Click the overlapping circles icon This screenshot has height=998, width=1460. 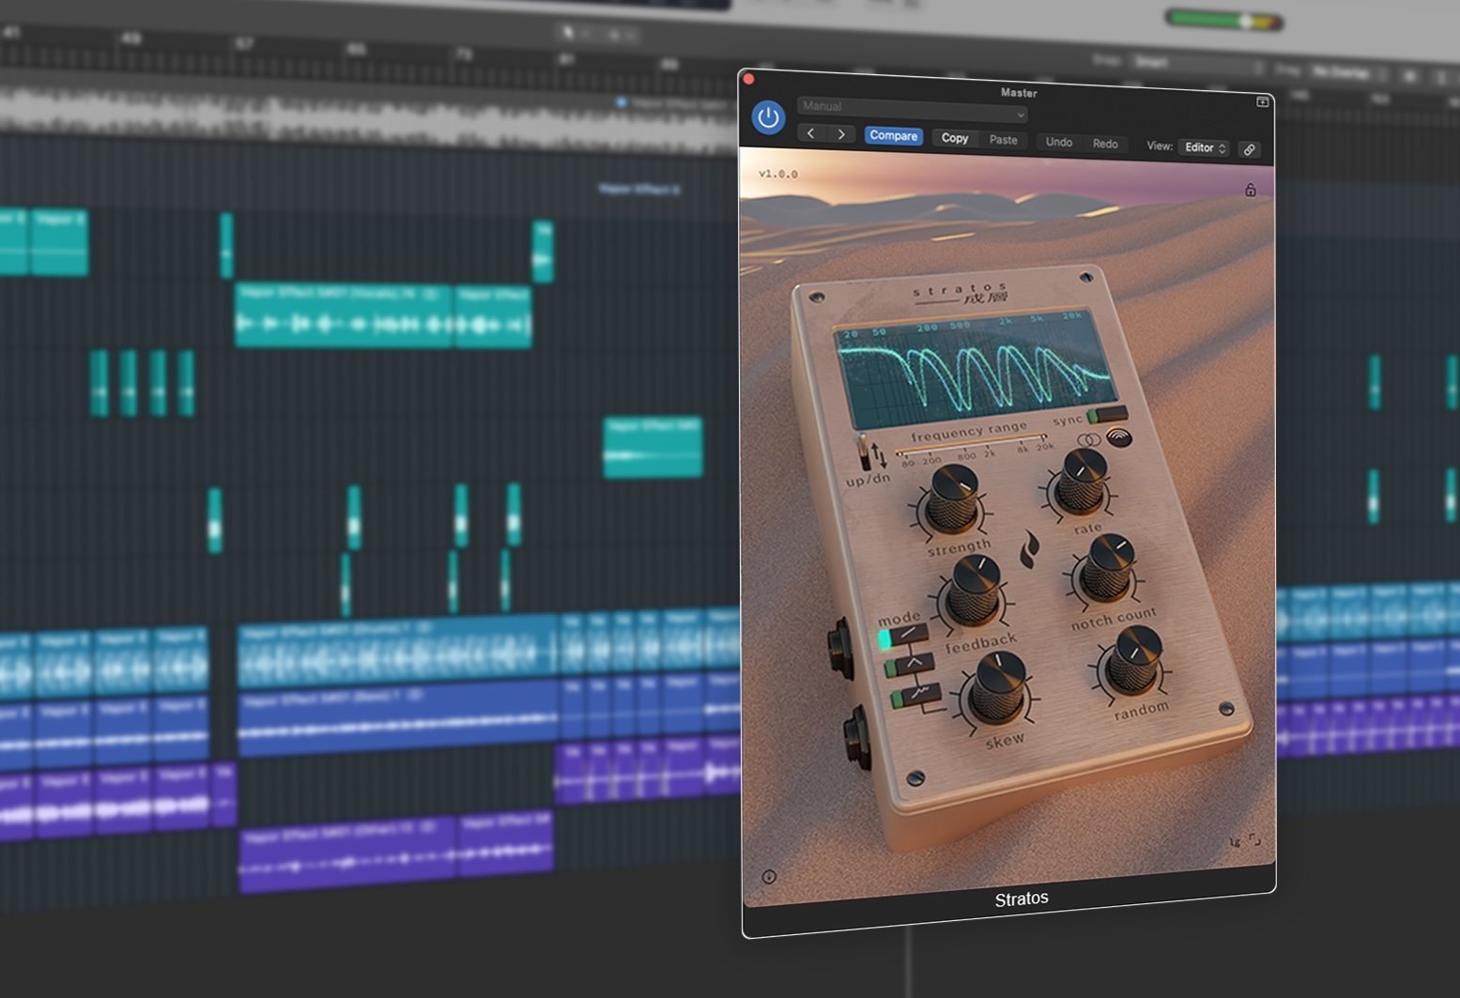click(x=1089, y=440)
